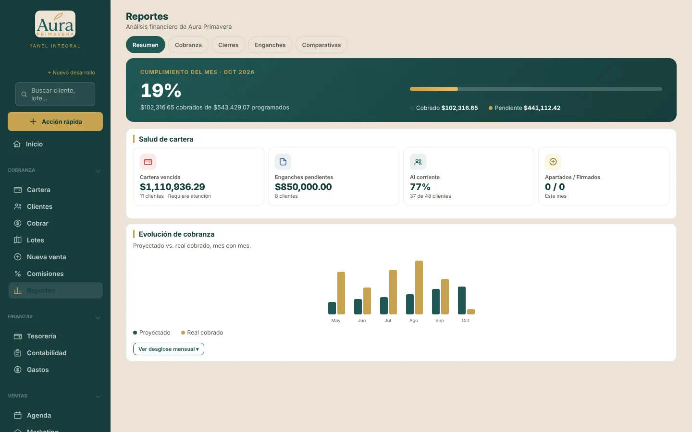Start a Nueva venta from sidebar
Viewport: 692px width, 432px height.
click(x=55, y=257)
